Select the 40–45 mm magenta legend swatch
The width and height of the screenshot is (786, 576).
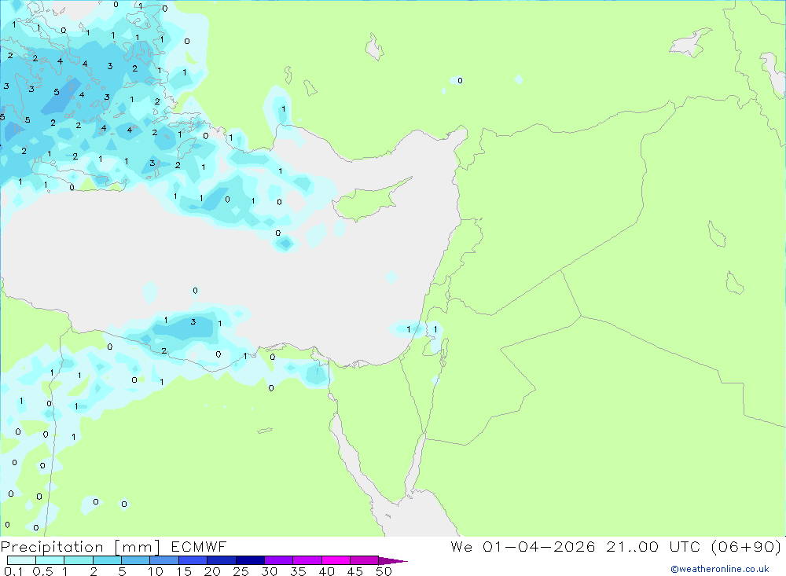click(x=336, y=560)
